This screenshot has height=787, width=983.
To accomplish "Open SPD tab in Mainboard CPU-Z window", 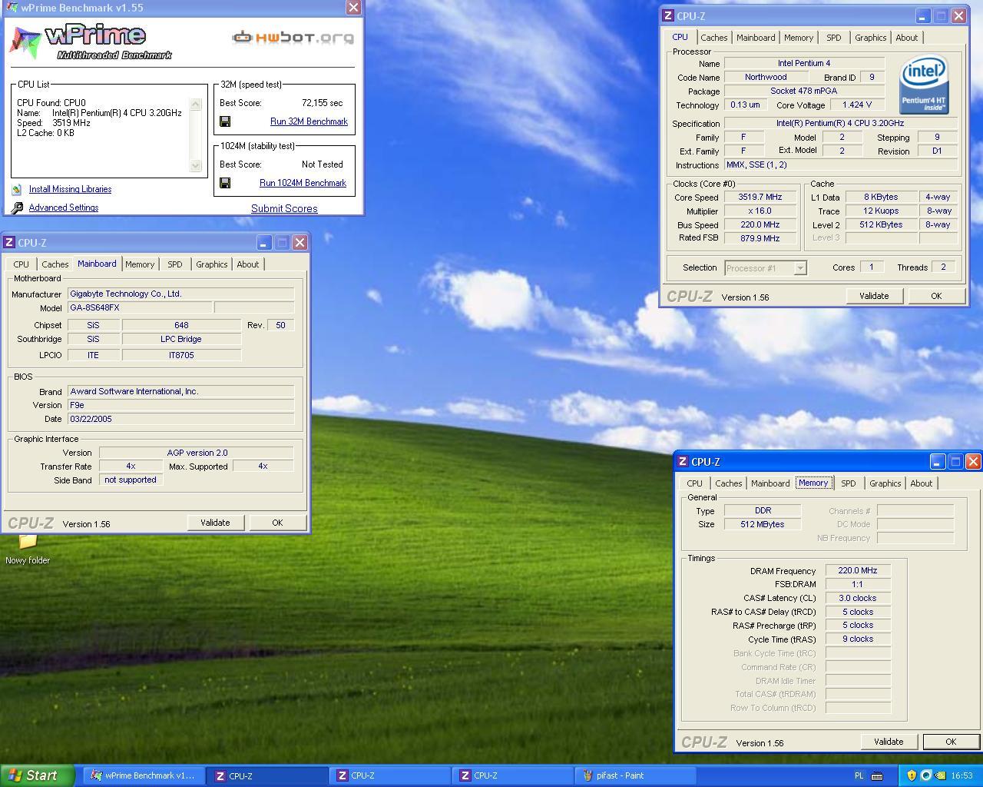I will [x=175, y=264].
